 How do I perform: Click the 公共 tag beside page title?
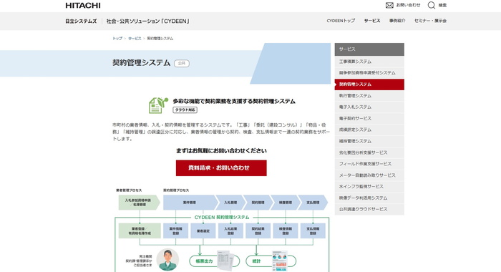(x=182, y=63)
